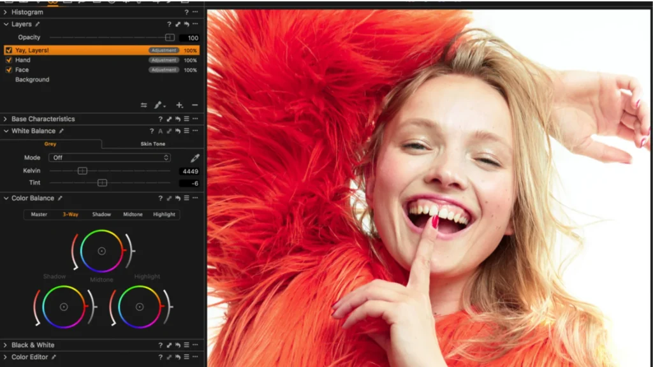
Task: Open Color Balance presets via the hamburger icon
Action: click(186, 198)
